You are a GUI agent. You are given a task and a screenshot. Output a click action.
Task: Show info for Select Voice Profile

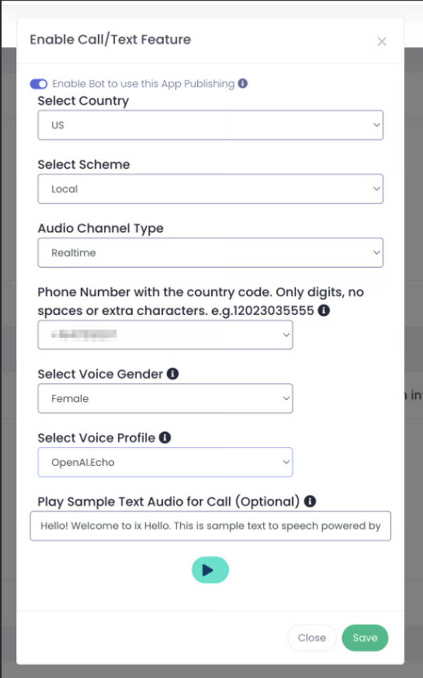[x=165, y=437]
